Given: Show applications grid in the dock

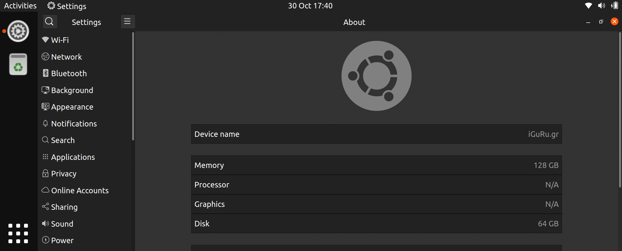Looking at the screenshot, I should pos(18,233).
